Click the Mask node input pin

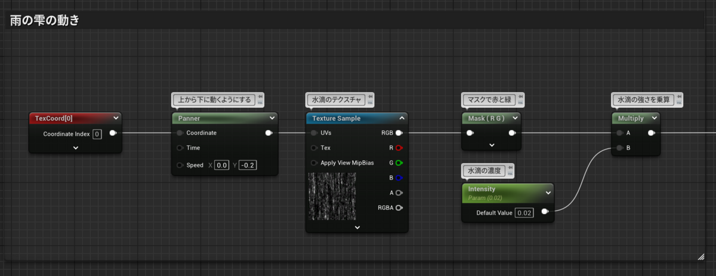pyautogui.click(x=470, y=133)
